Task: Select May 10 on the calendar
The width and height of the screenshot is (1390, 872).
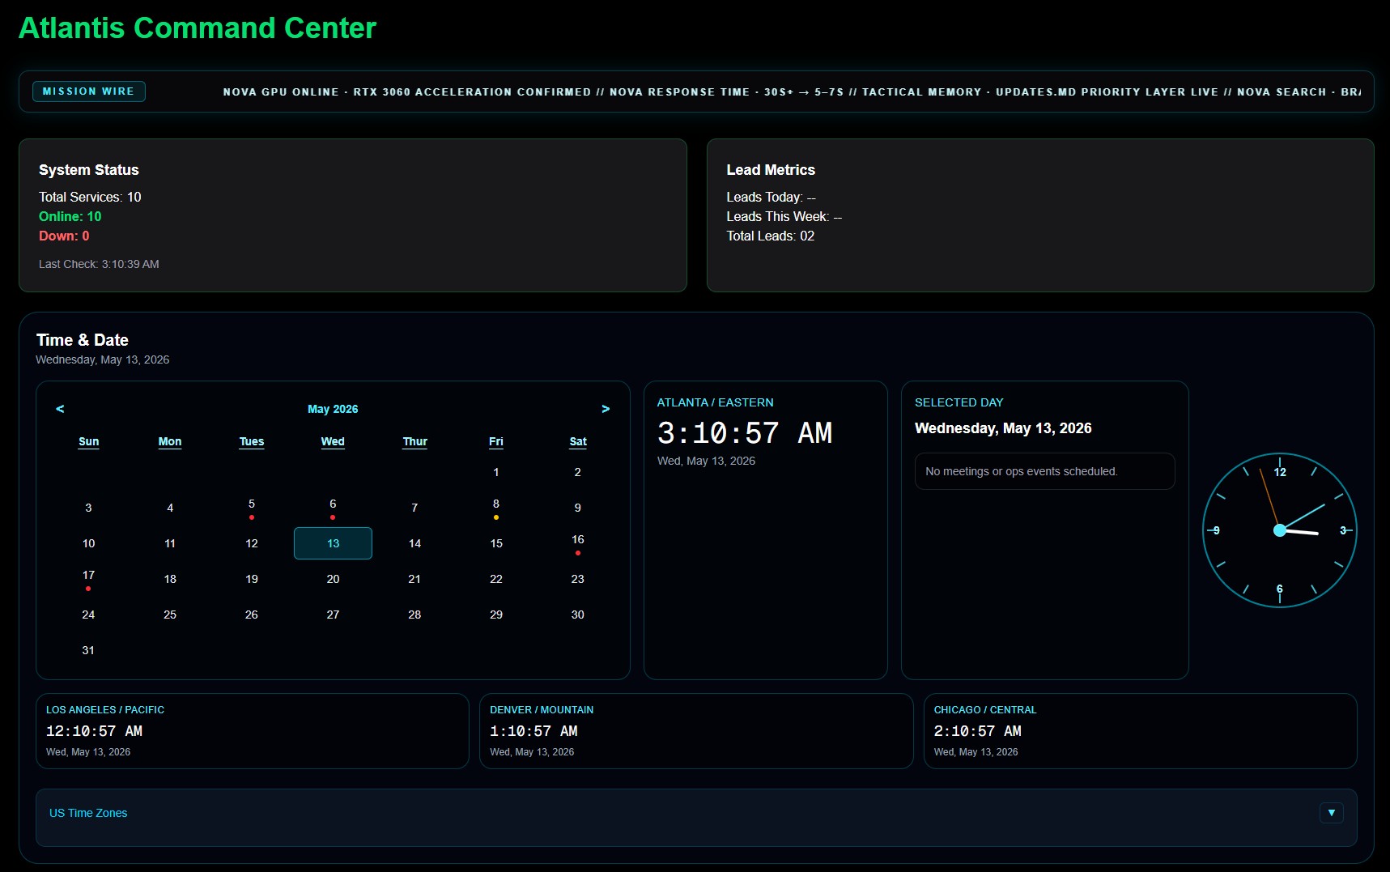Action: click(88, 543)
